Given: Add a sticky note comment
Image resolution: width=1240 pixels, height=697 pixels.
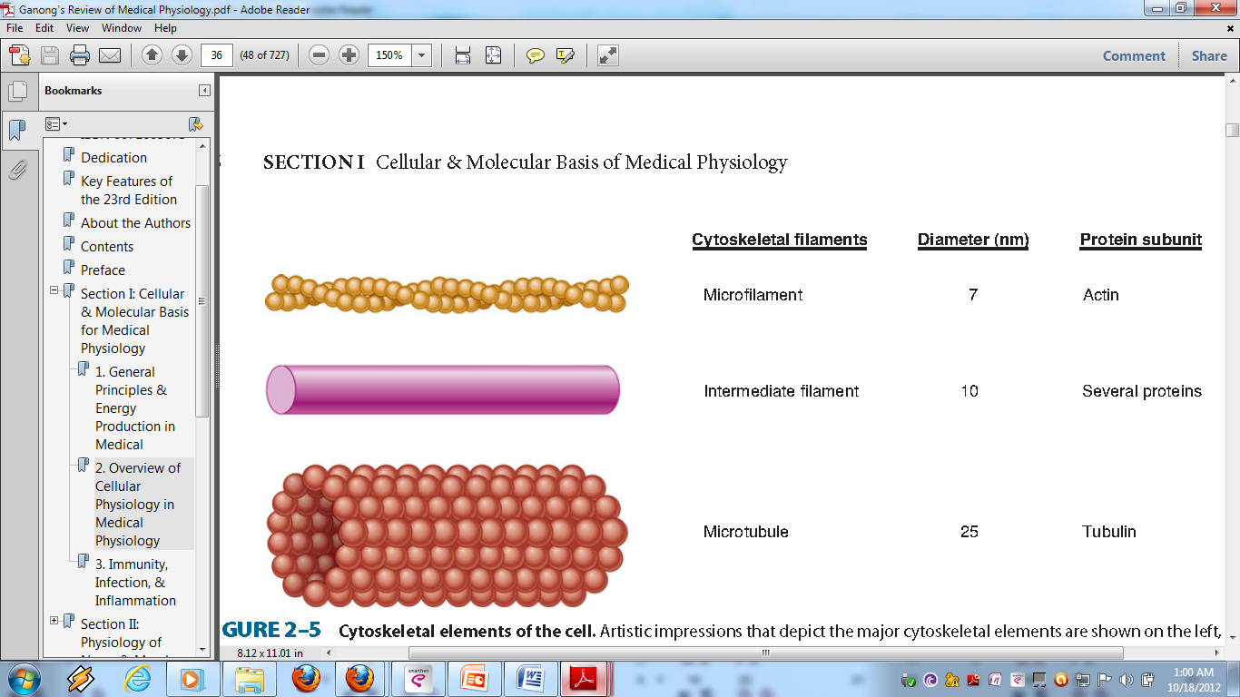Looking at the screenshot, I should point(536,55).
